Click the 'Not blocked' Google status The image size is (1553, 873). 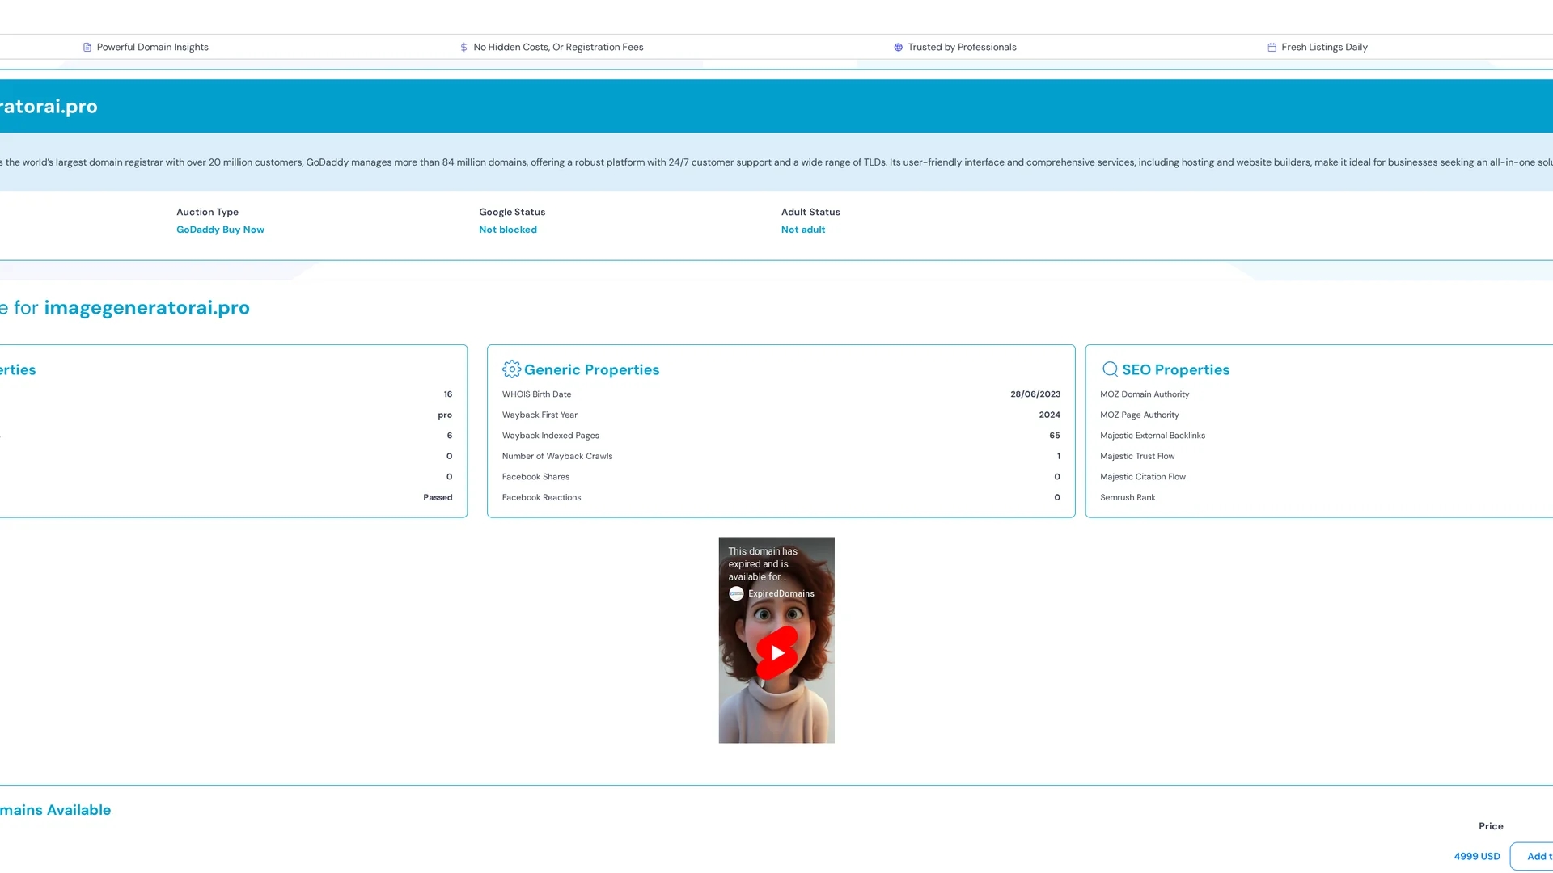click(508, 230)
